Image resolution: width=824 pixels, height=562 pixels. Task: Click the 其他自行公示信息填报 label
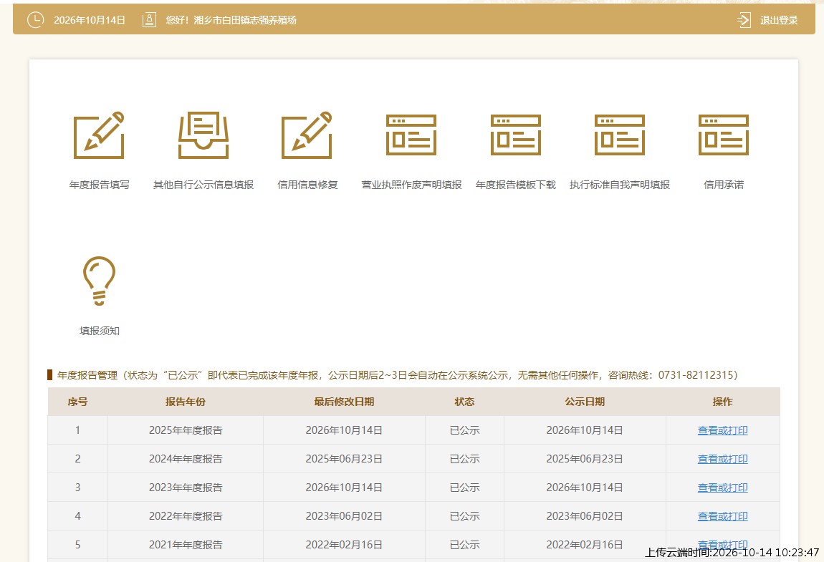point(203,185)
